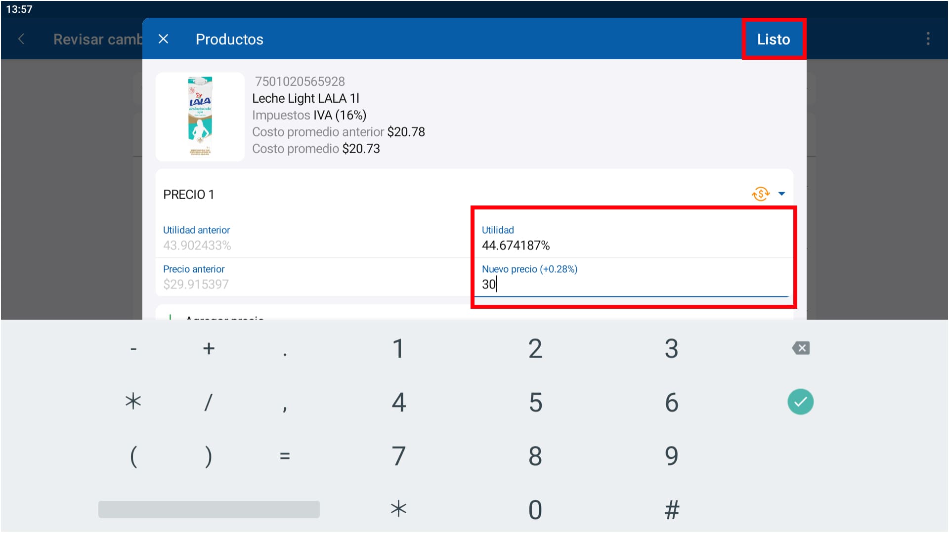949x533 pixels.
Task: Tap the Listo button
Action: coord(773,39)
